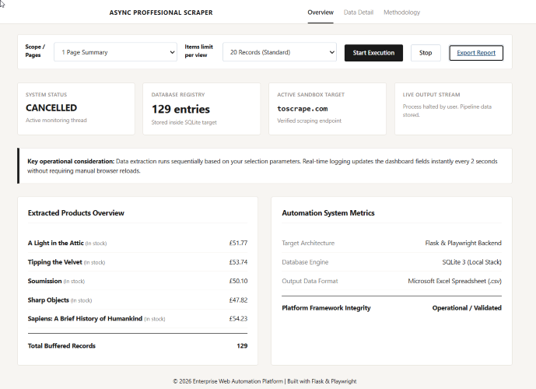Click the £51.77 price value

tap(238, 243)
